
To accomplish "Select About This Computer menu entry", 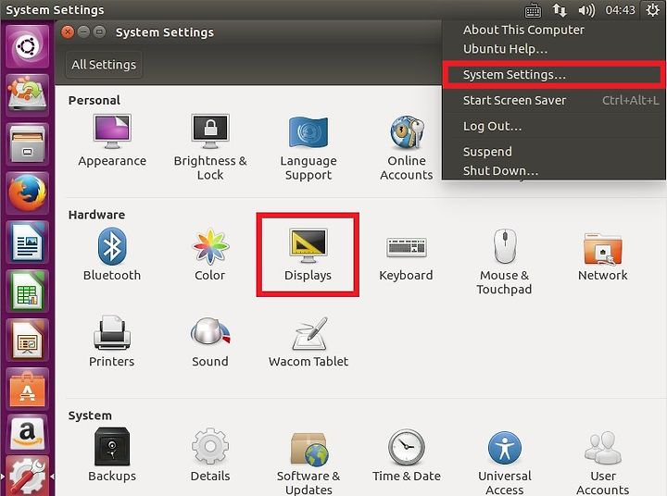I will 523,30.
